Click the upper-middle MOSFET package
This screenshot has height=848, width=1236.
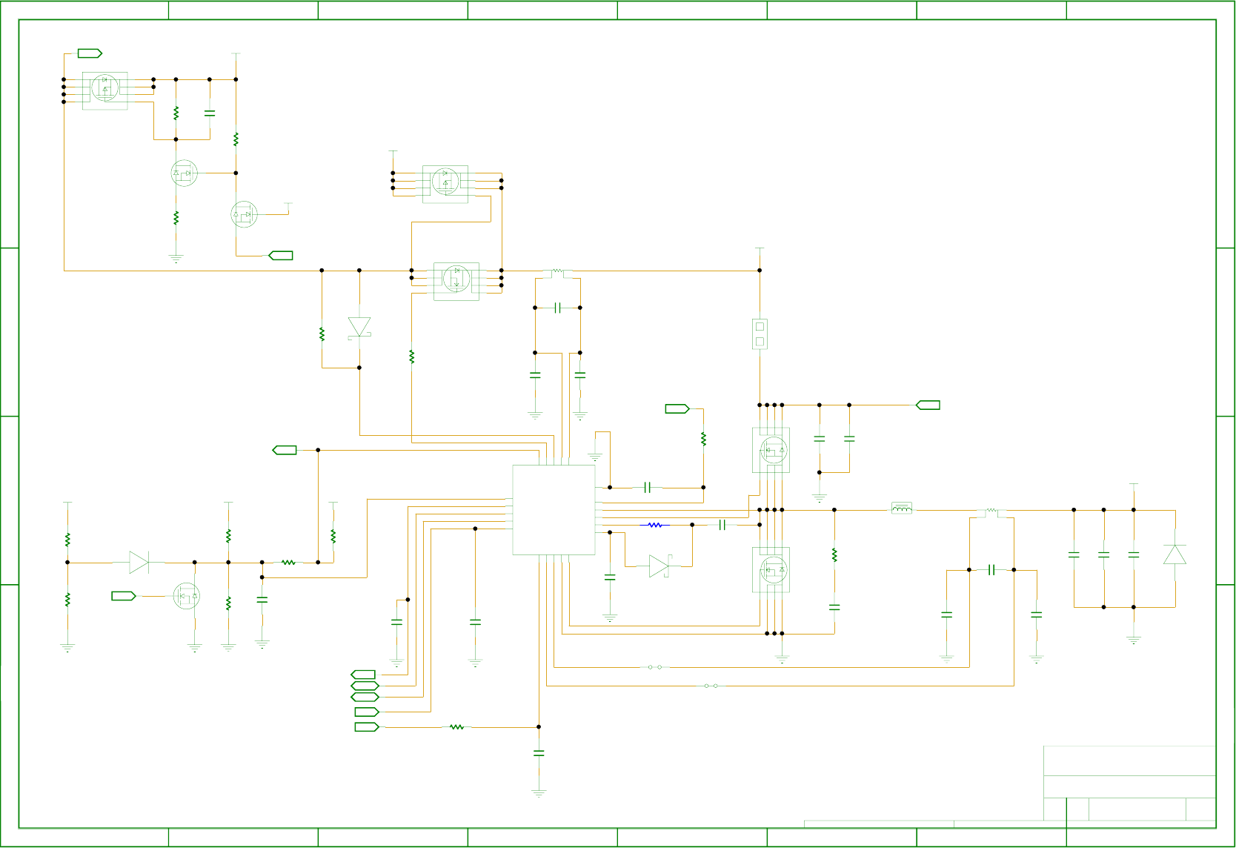[445, 184]
